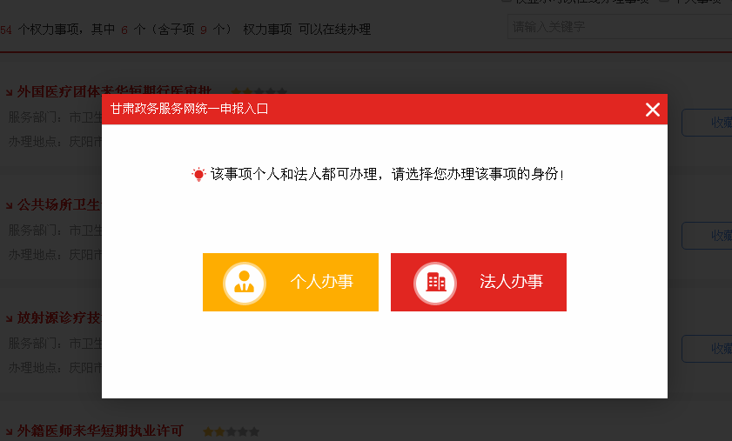The width and height of the screenshot is (732, 441).
Task: Close the 甘肃政务服务网统一申报入口 dialog
Action: (652, 110)
